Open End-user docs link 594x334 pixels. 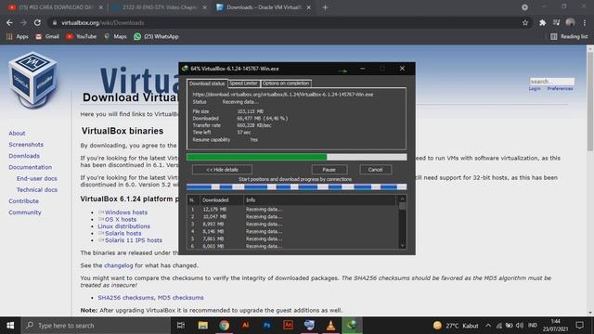(37, 178)
